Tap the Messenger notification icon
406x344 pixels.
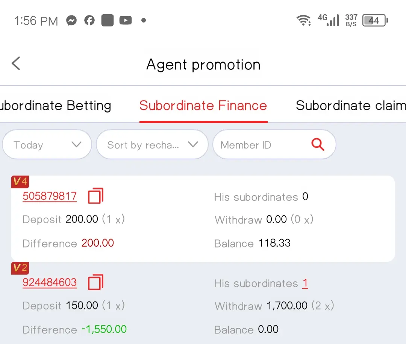pos(71,20)
